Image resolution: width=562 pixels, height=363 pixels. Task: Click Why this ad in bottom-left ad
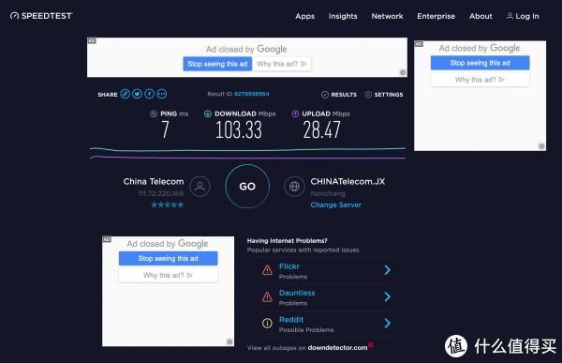(x=168, y=276)
